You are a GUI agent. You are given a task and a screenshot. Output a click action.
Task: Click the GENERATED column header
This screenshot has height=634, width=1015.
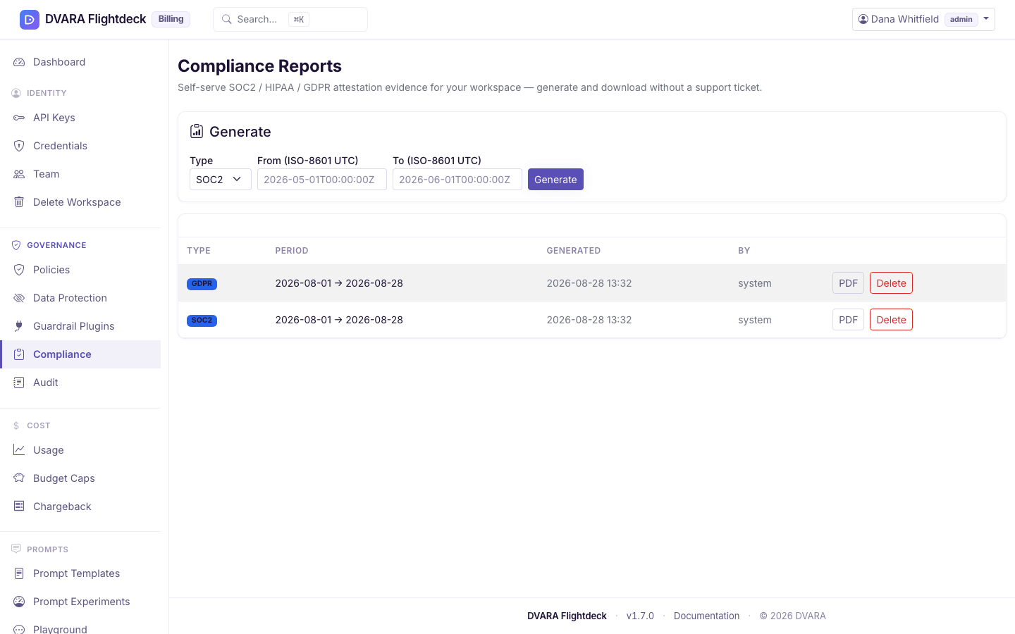coord(574,251)
